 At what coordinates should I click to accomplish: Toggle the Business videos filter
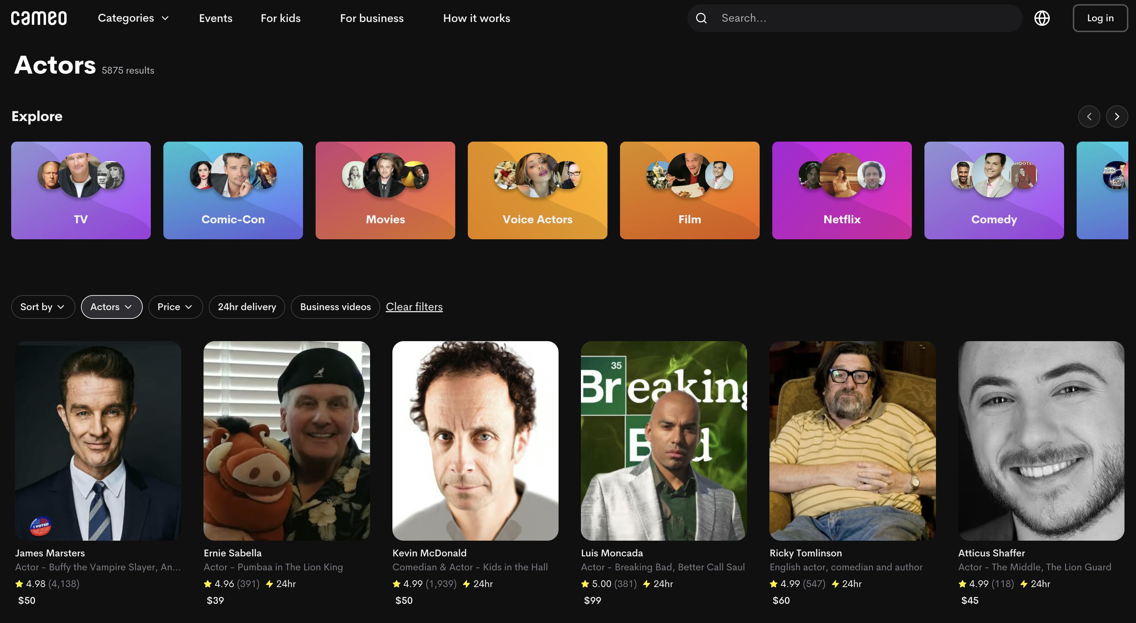click(x=335, y=307)
